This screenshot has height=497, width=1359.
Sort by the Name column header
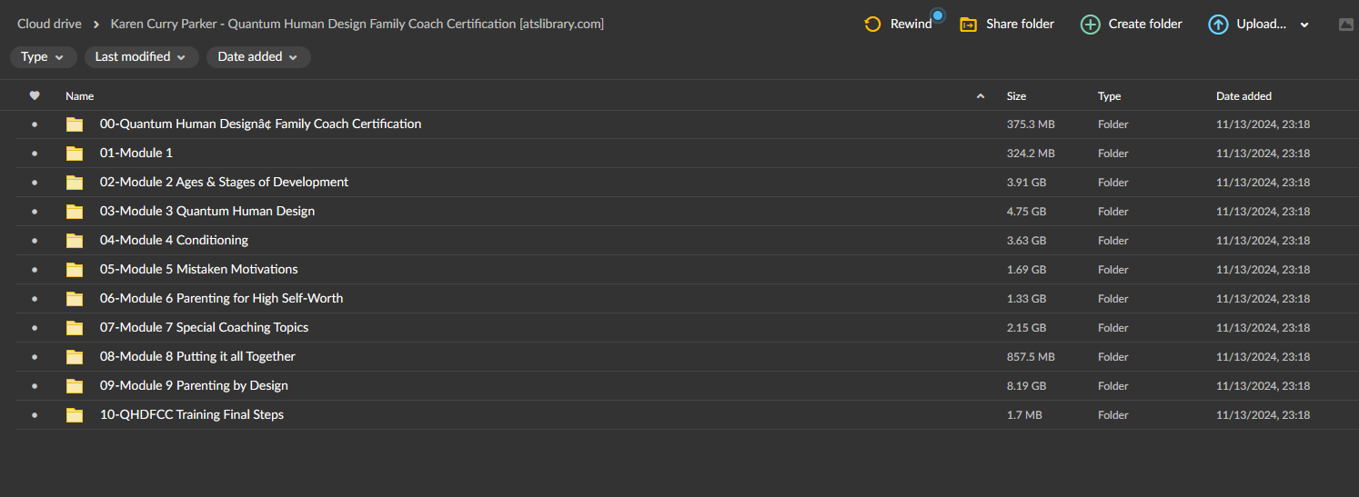[x=80, y=95]
